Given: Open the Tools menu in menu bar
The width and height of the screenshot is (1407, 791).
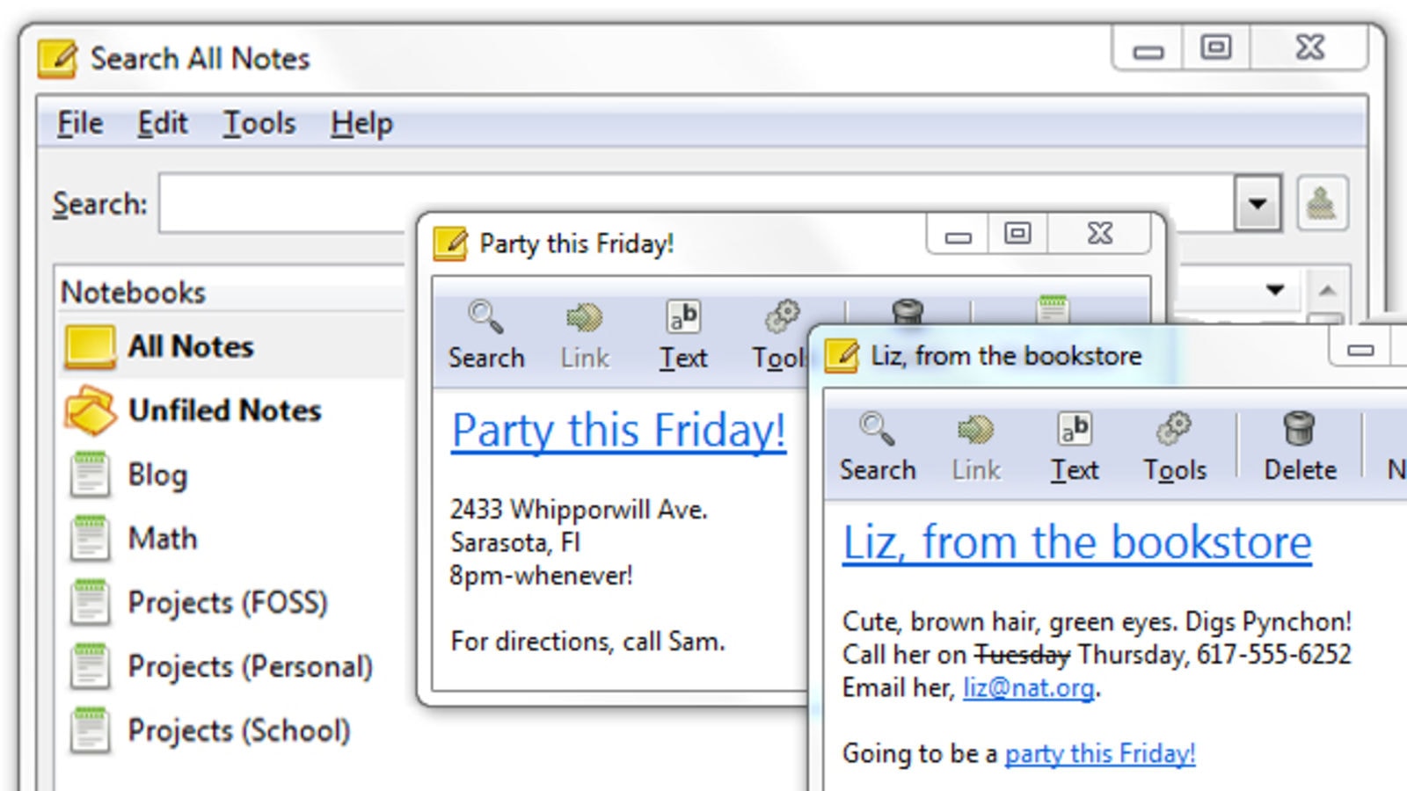Looking at the screenshot, I should (259, 124).
